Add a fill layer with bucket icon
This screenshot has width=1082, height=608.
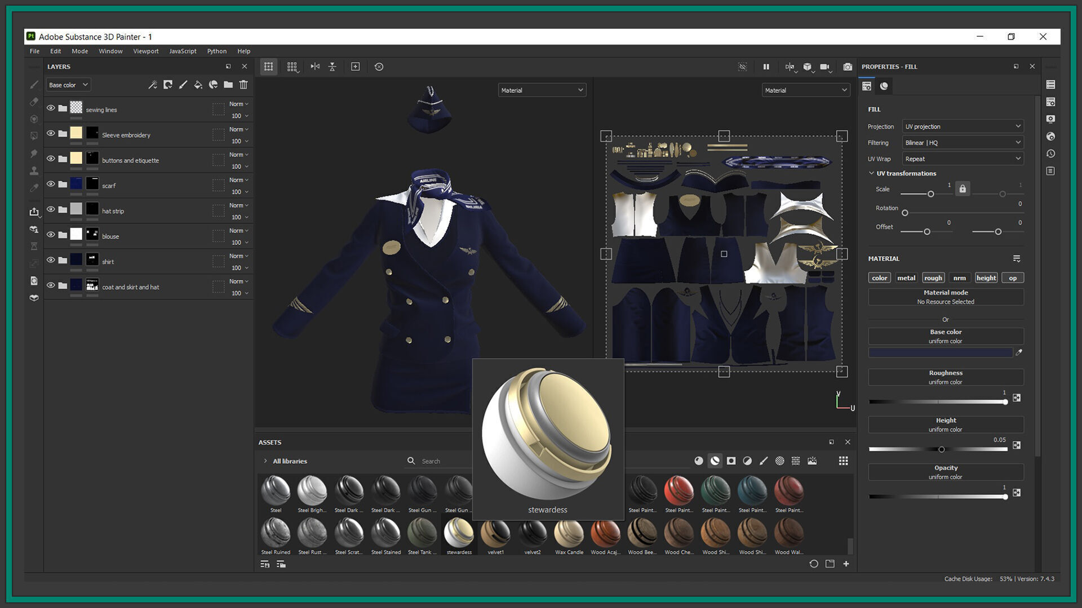point(198,84)
